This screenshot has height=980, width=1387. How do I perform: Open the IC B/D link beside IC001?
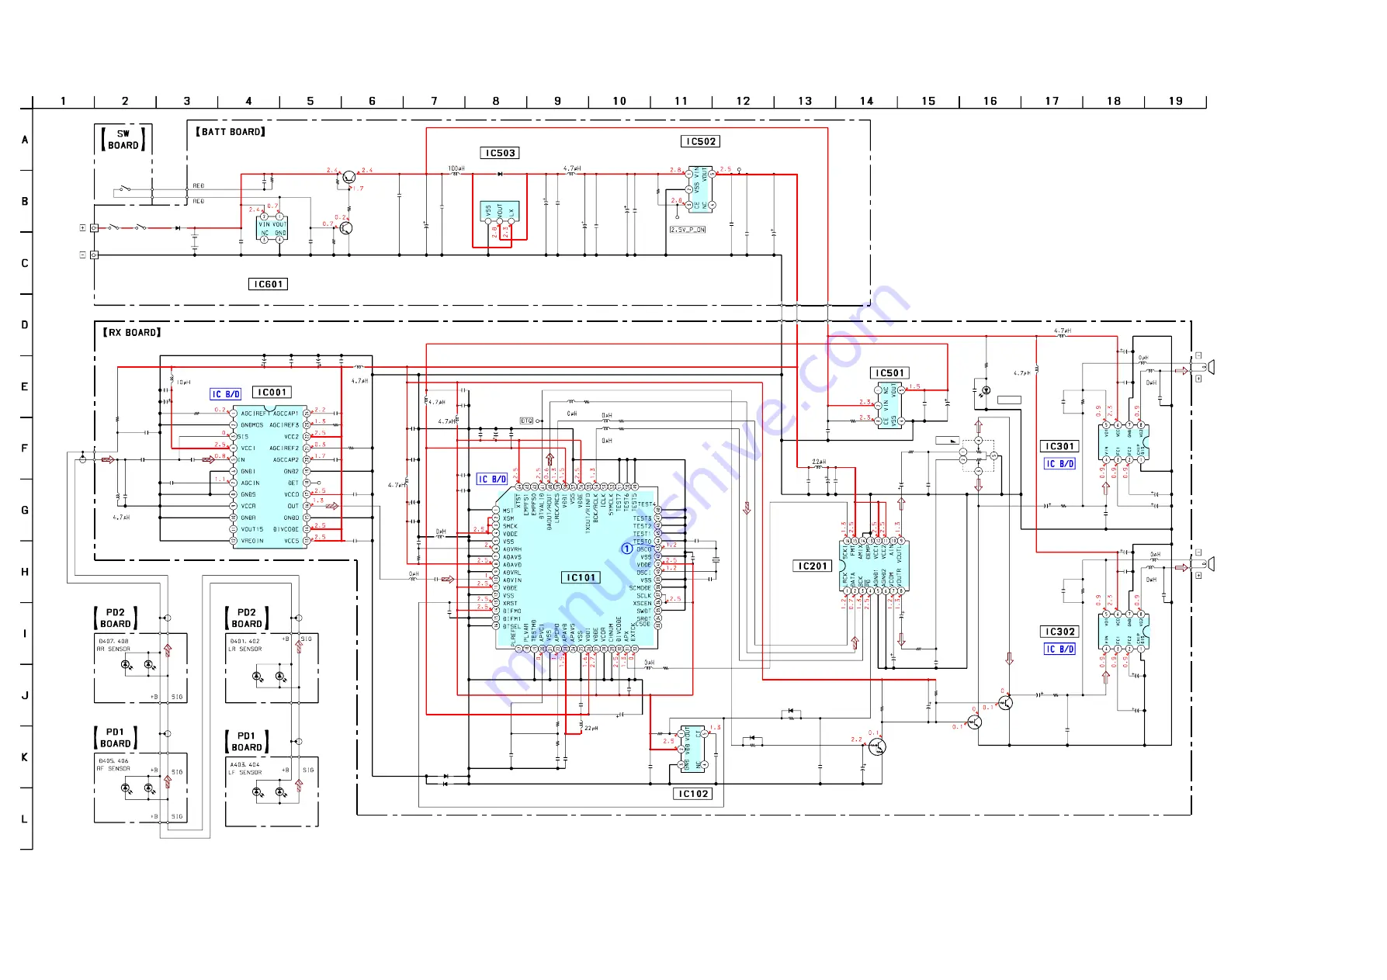coord(226,394)
